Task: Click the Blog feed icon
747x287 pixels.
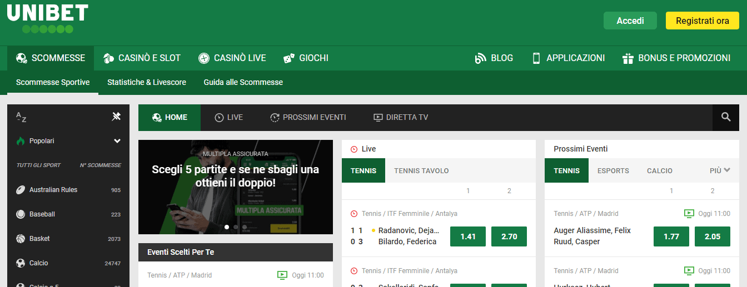Action: (x=480, y=58)
